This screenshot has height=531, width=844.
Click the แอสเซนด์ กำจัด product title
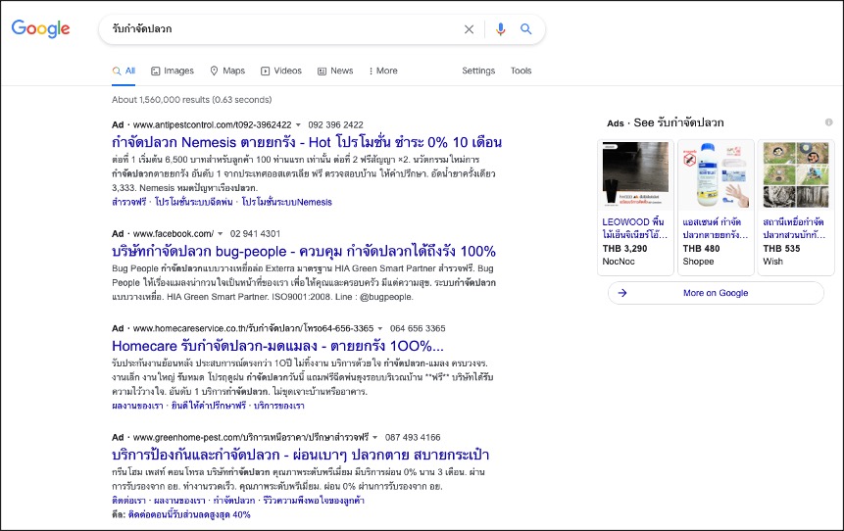[x=715, y=228]
